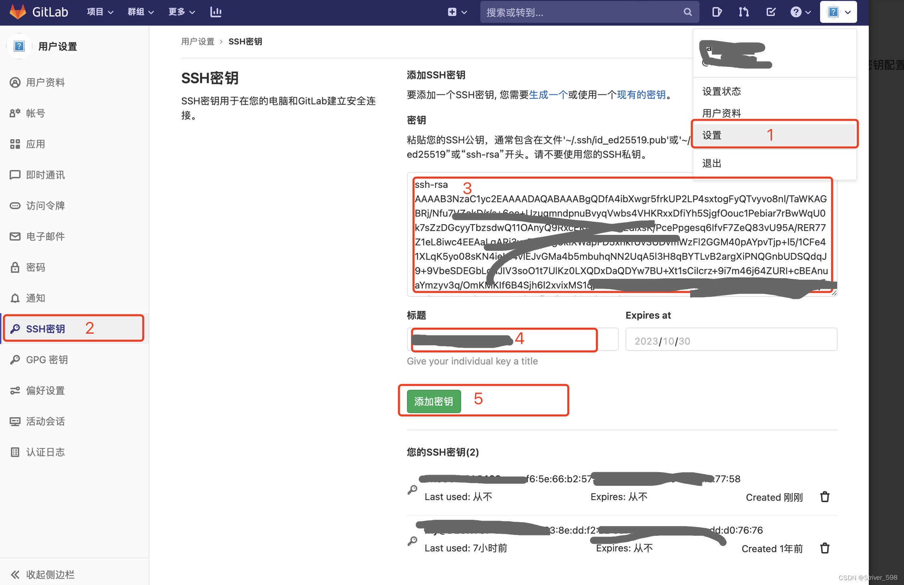
Task: Click the GitLab fox logo
Action: tap(18, 12)
